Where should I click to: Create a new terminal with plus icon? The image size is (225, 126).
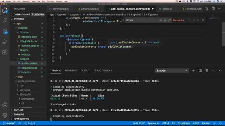tap(194, 71)
